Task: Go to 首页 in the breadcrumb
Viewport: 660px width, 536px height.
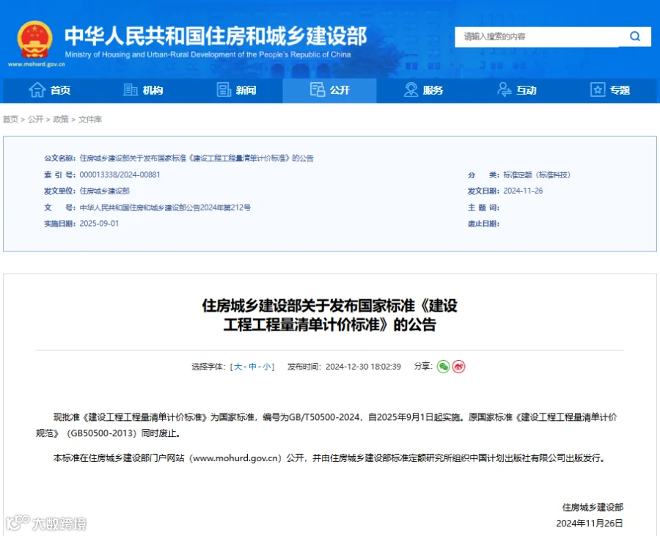Action: point(10,120)
